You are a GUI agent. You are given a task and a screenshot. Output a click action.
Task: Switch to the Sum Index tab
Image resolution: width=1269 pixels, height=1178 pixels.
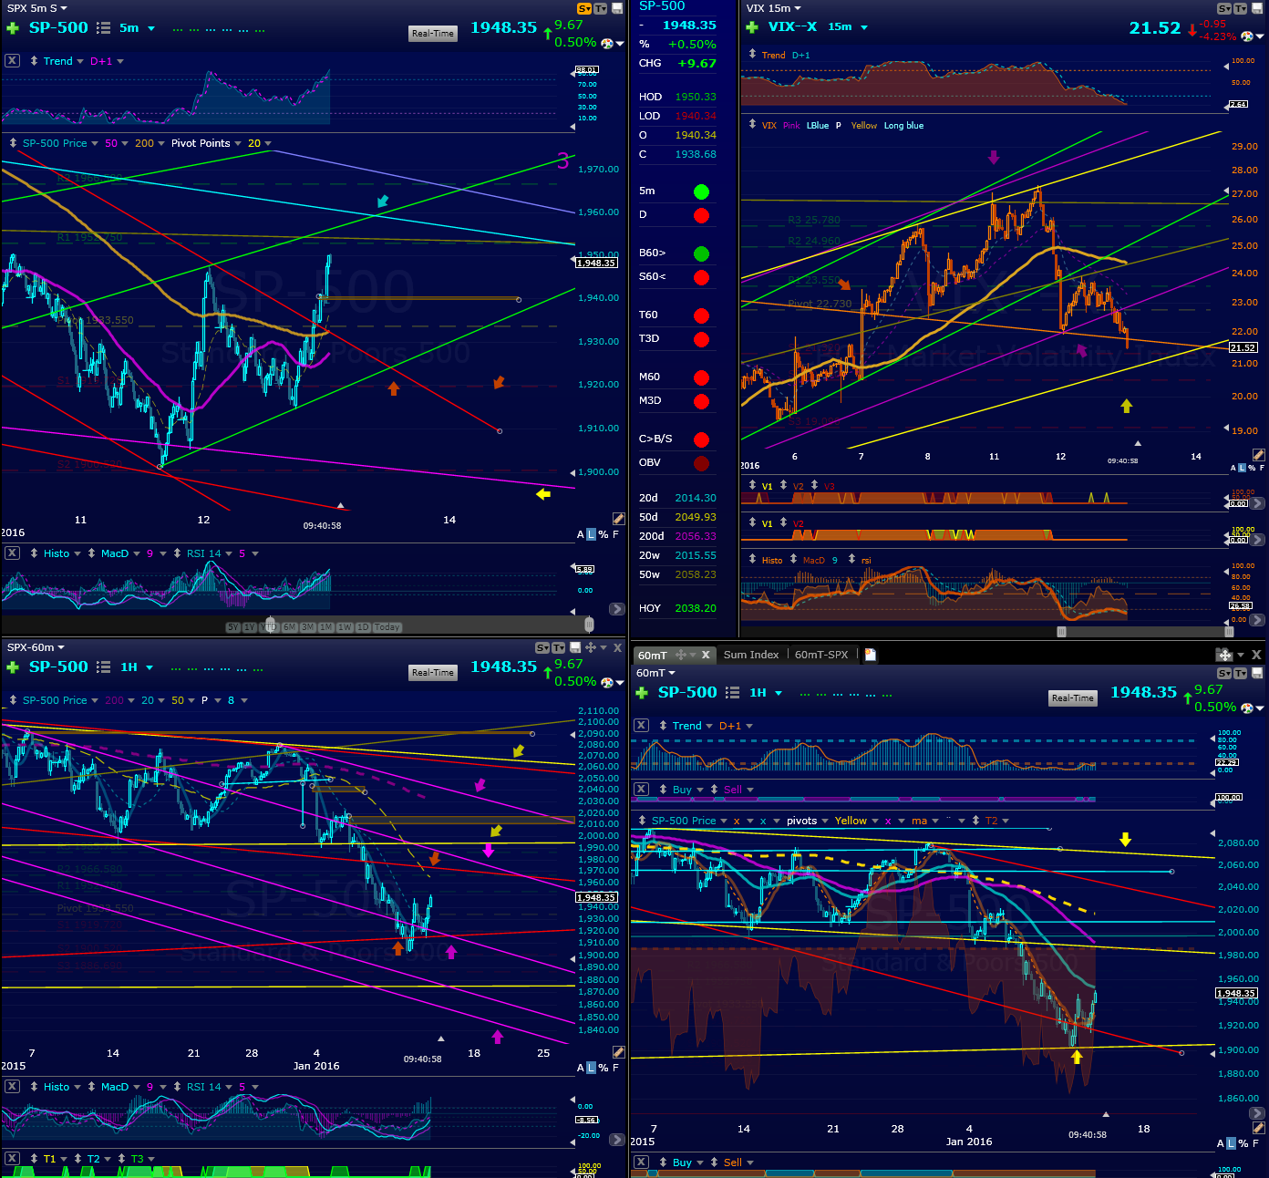click(751, 655)
